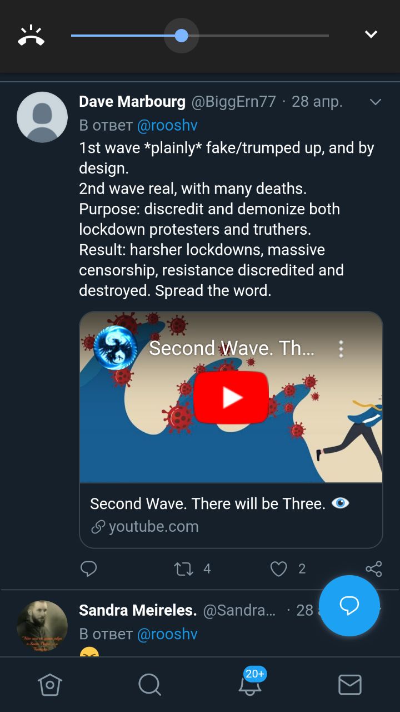Open YouTube video three-dot menu
The height and width of the screenshot is (712, 400).
[x=341, y=349]
